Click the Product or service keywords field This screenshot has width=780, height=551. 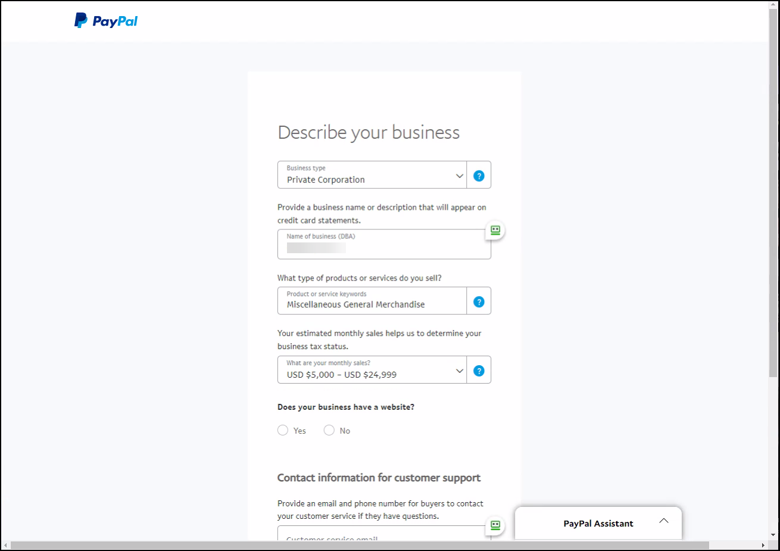pos(372,301)
